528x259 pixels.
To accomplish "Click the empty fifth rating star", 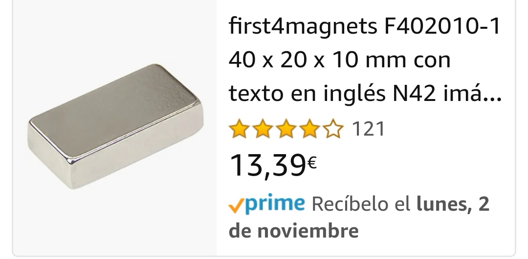I will click(x=333, y=129).
